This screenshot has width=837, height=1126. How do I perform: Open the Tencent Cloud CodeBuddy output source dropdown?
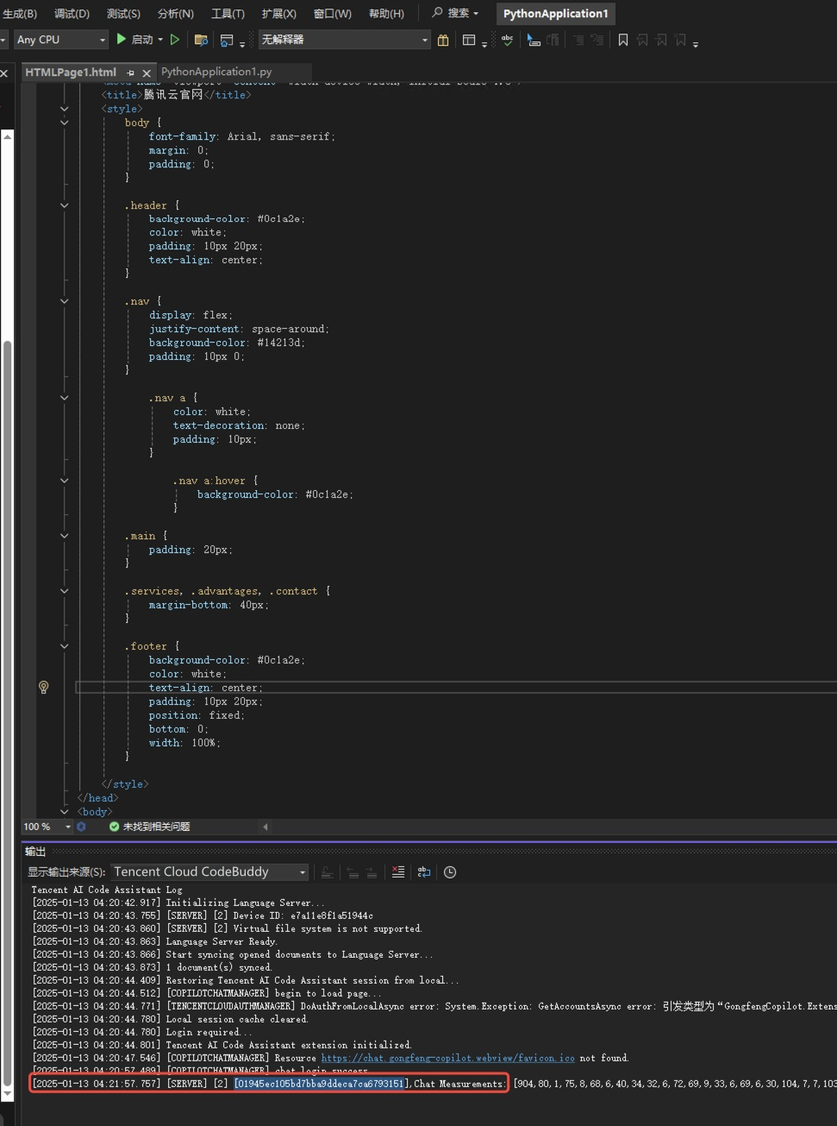coord(209,872)
